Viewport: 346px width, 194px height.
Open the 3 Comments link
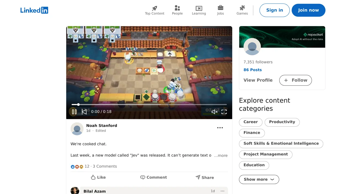pos(105,167)
